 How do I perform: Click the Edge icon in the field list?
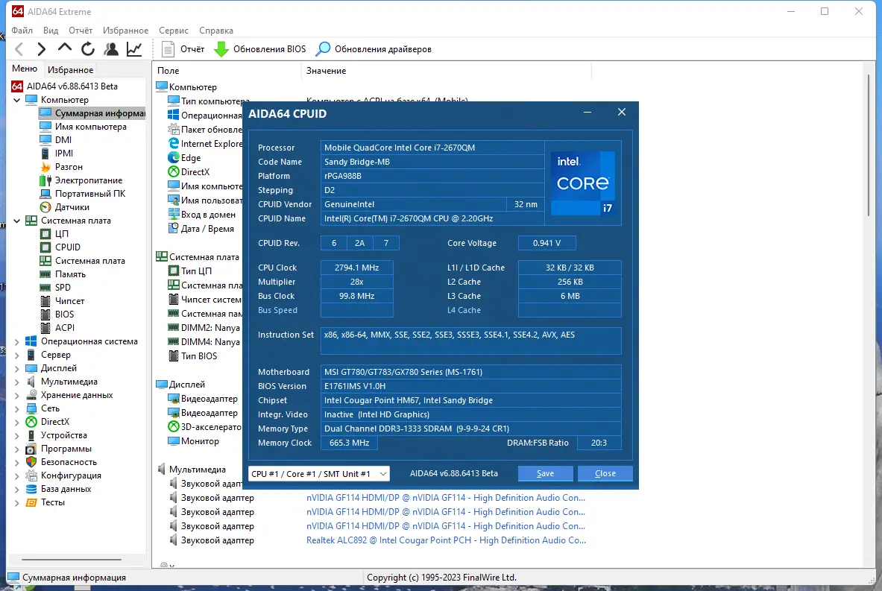(174, 158)
